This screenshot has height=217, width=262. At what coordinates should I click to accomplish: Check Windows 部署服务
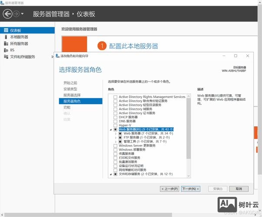click(115, 150)
